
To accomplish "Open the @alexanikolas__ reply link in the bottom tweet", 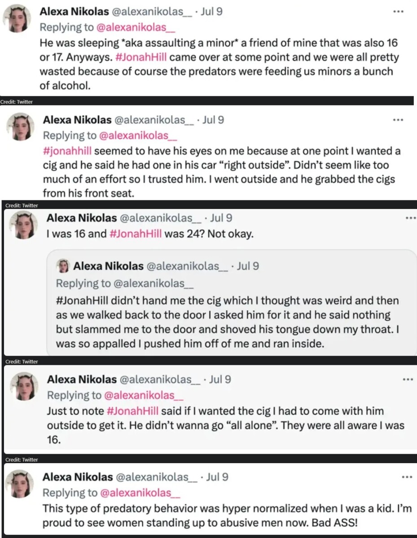I will click(x=139, y=493).
